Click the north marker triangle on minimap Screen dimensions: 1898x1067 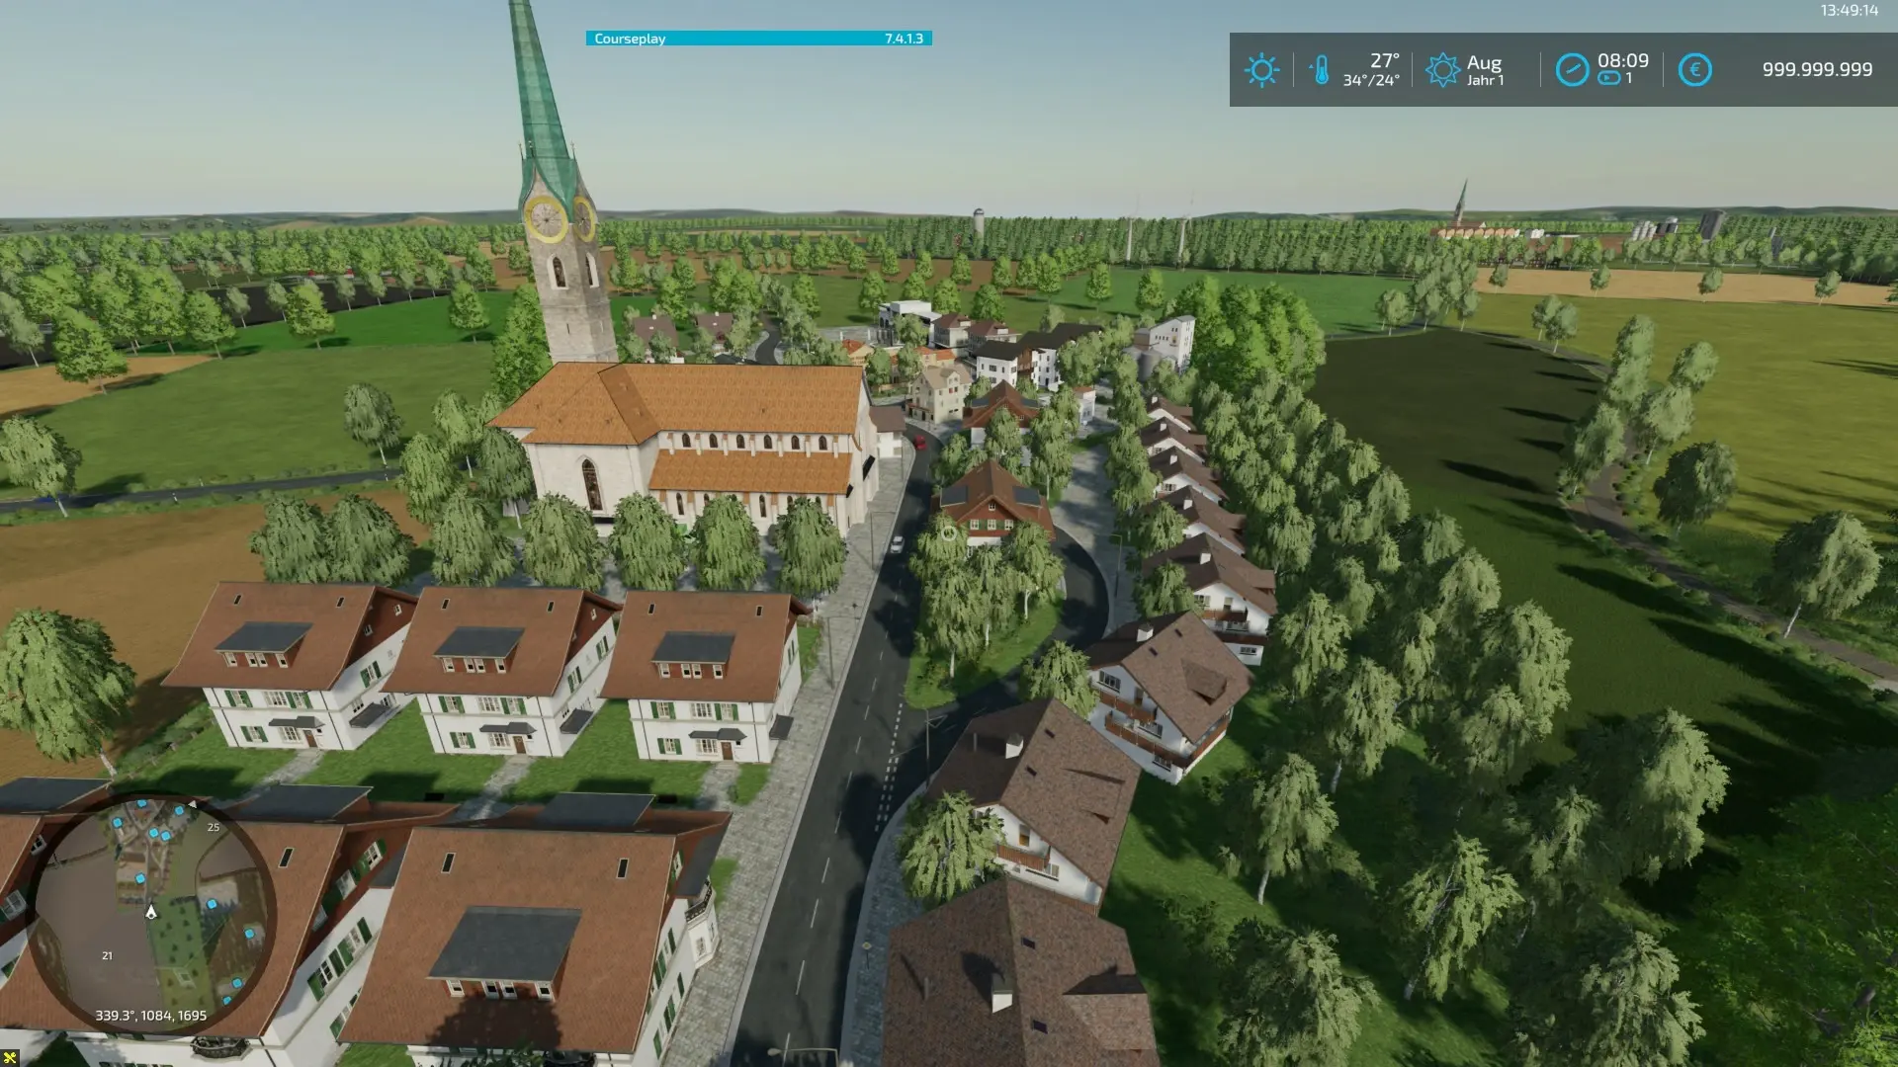click(x=193, y=804)
